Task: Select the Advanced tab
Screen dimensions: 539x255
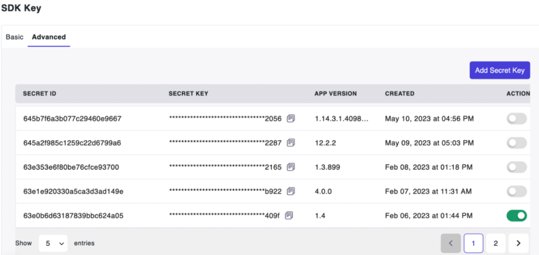Action: 48,37
